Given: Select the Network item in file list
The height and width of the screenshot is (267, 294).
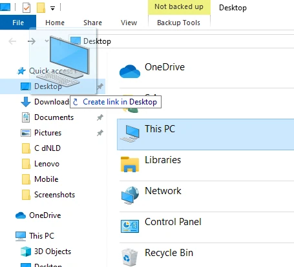Looking at the screenshot, I should [x=163, y=191].
